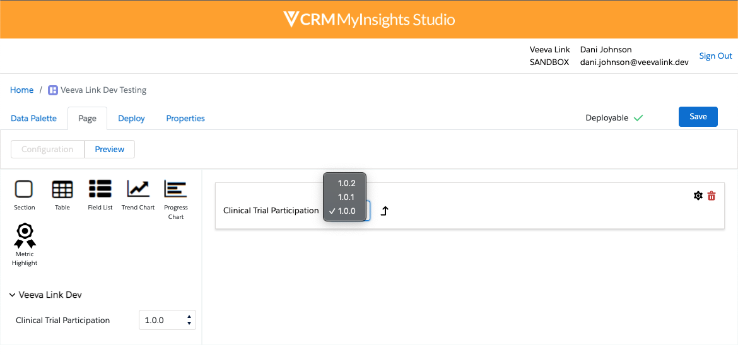Click the upgrade arrow next to version dropdown
This screenshot has height=354, width=738.
click(384, 211)
